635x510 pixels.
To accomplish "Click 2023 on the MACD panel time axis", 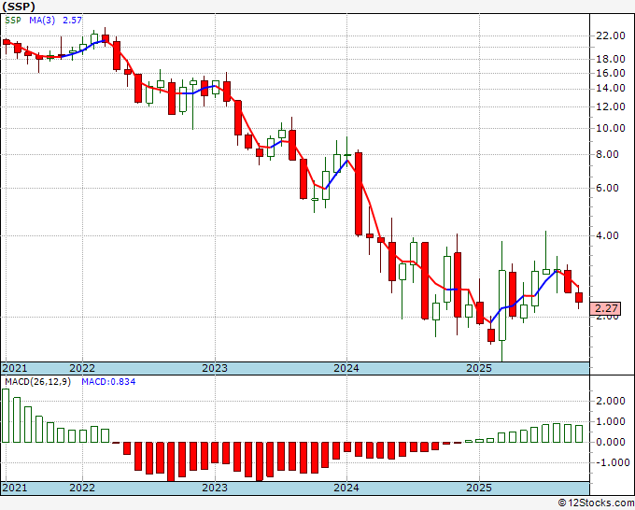I will [x=215, y=488].
